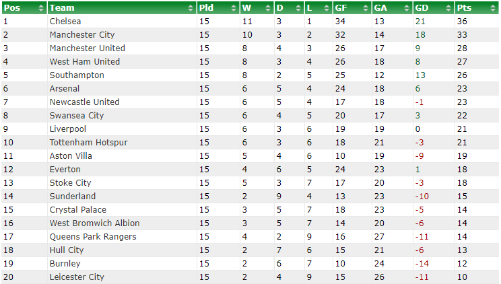Click the Team header label
Screen dimensions: 501x284
pyautogui.click(x=62, y=8)
